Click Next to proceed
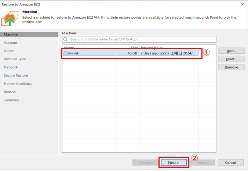The image size is (248, 171). pyautogui.click(x=174, y=163)
